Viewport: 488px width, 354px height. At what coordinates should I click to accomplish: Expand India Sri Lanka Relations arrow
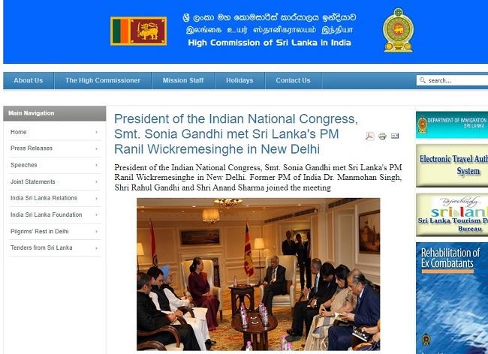[x=97, y=198]
